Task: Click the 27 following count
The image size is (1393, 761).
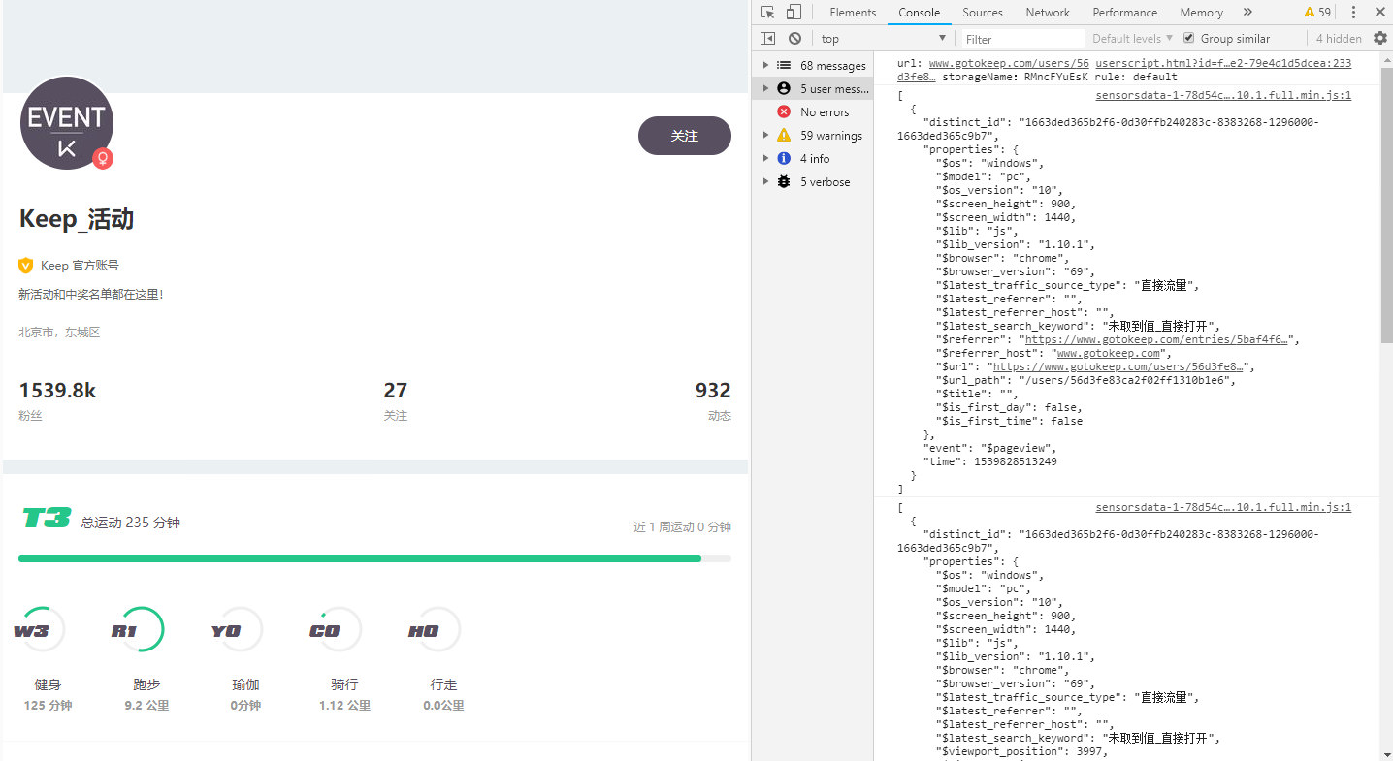Action: click(x=395, y=391)
